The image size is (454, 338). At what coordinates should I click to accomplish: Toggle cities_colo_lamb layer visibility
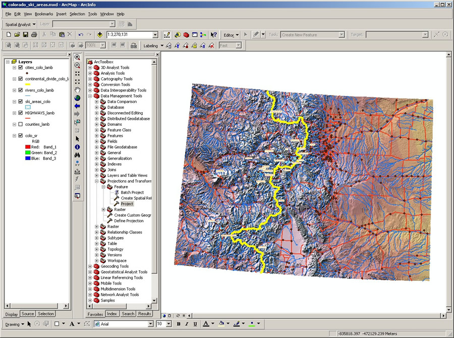coord(20,67)
